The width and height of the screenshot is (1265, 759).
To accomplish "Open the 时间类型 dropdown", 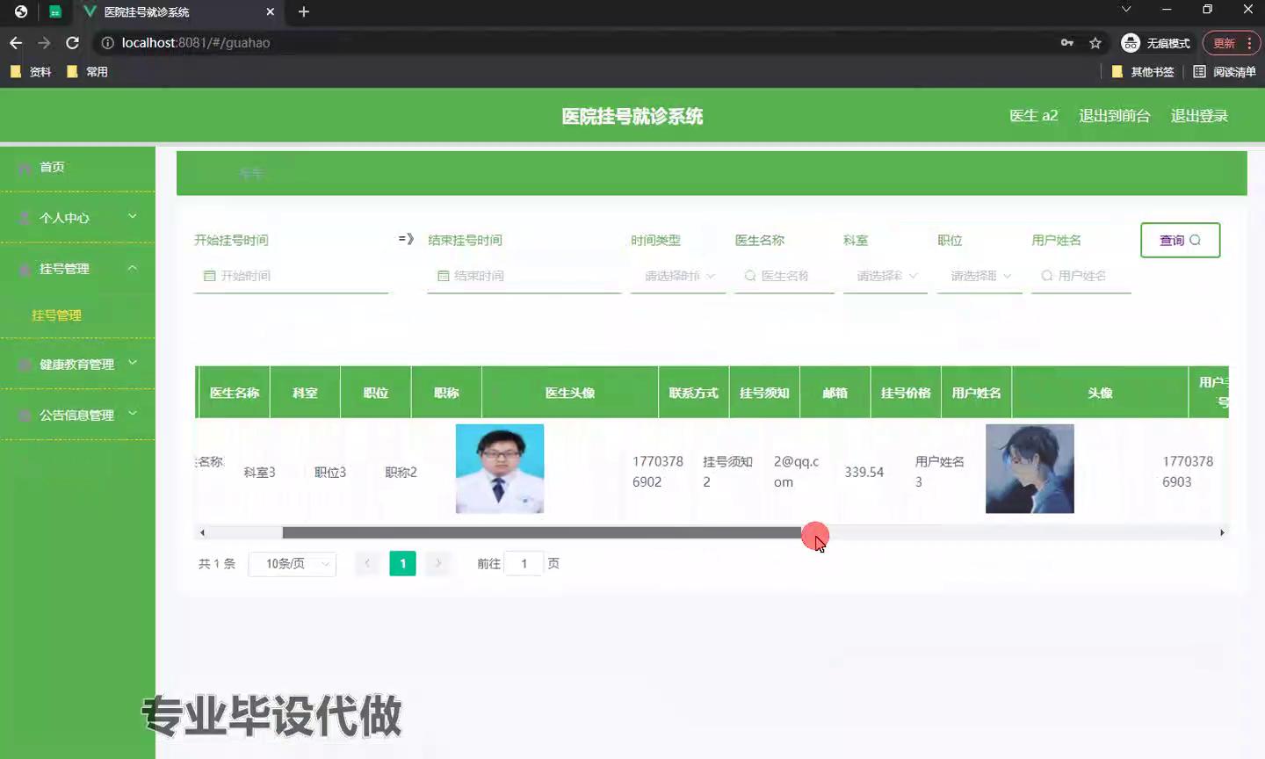I will 678,276.
